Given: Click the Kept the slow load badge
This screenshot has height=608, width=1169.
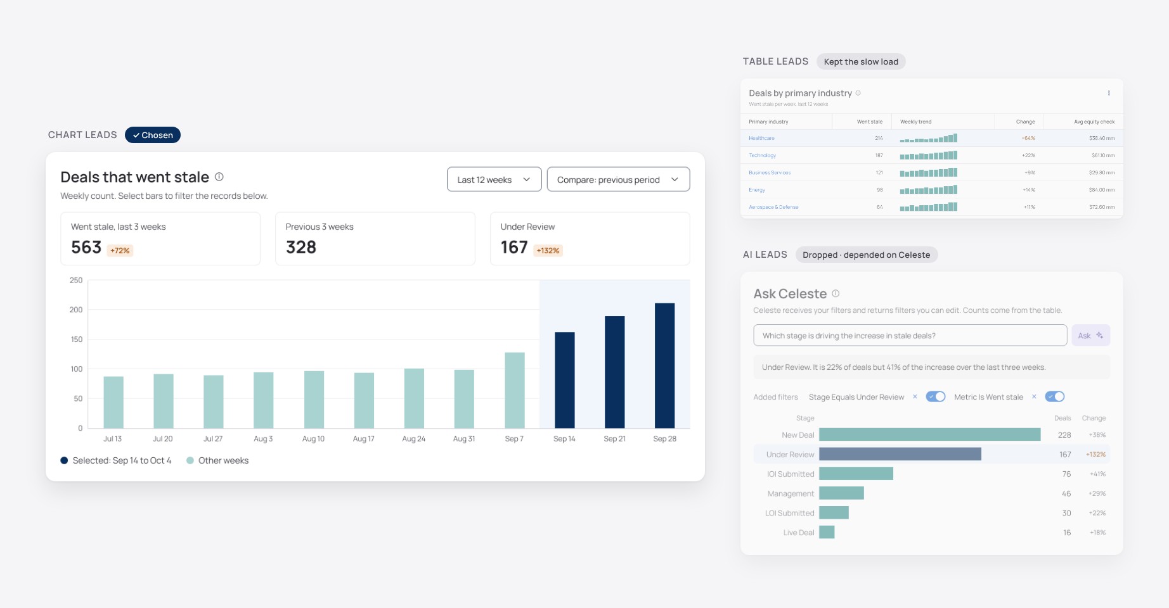Looking at the screenshot, I should (861, 61).
